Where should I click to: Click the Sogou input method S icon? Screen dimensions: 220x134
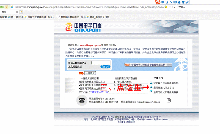[x=158, y=2]
